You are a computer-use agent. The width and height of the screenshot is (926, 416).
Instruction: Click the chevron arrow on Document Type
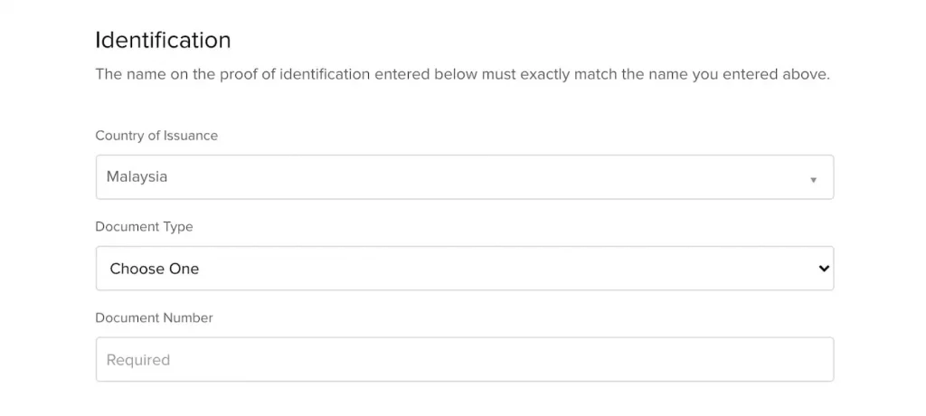[x=823, y=269]
